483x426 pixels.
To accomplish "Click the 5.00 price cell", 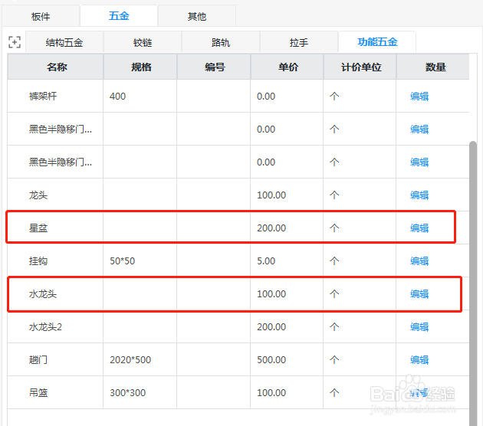I will (287, 261).
